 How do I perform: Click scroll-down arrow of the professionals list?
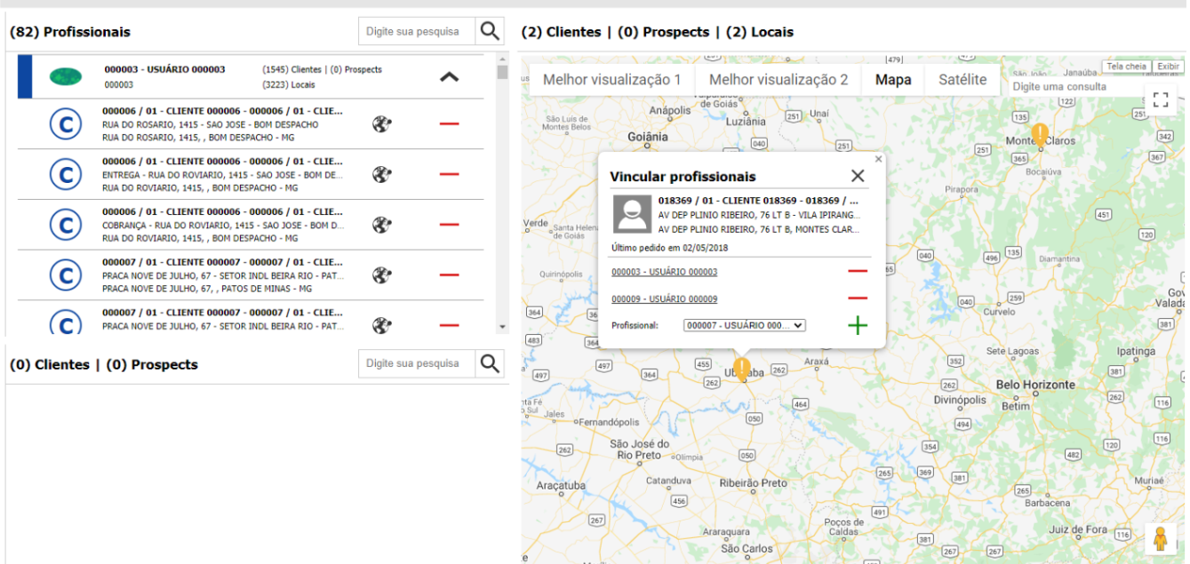(x=502, y=328)
